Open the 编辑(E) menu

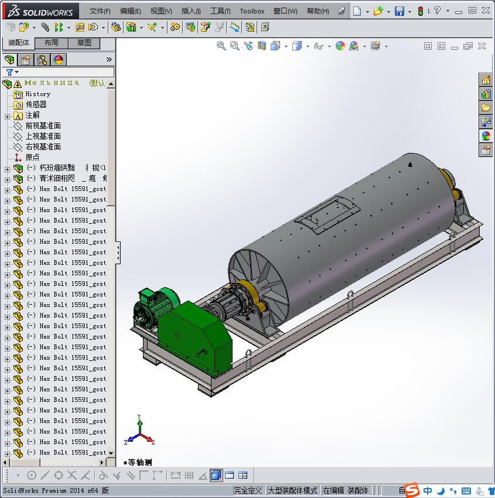pos(130,11)
